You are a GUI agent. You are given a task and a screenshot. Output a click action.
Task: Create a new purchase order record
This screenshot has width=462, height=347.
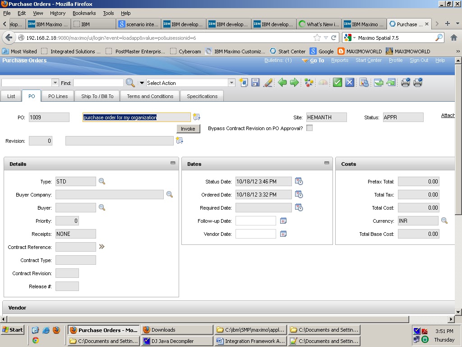[243, 82]
